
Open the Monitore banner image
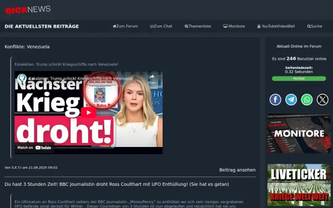(299, 134)
